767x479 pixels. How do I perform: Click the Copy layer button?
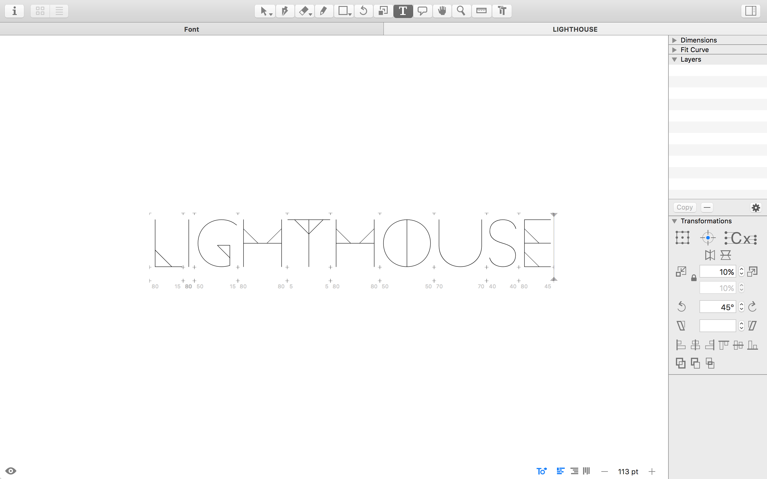pyautogui.click(x=685, y=207)
